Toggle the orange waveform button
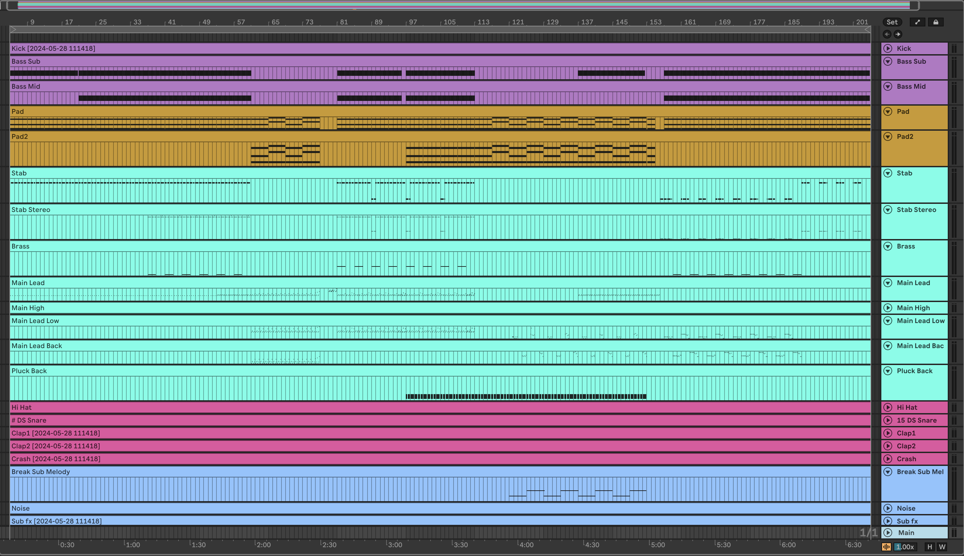 pos(886,547)
